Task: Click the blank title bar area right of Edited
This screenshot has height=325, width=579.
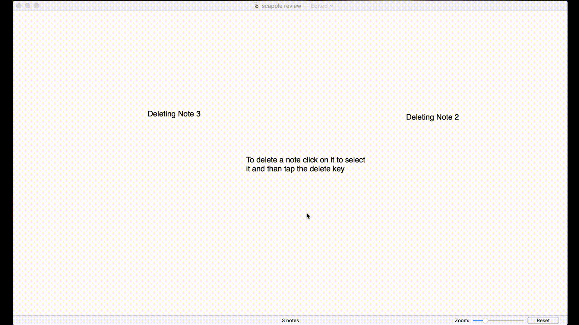Action: point(437,6)
